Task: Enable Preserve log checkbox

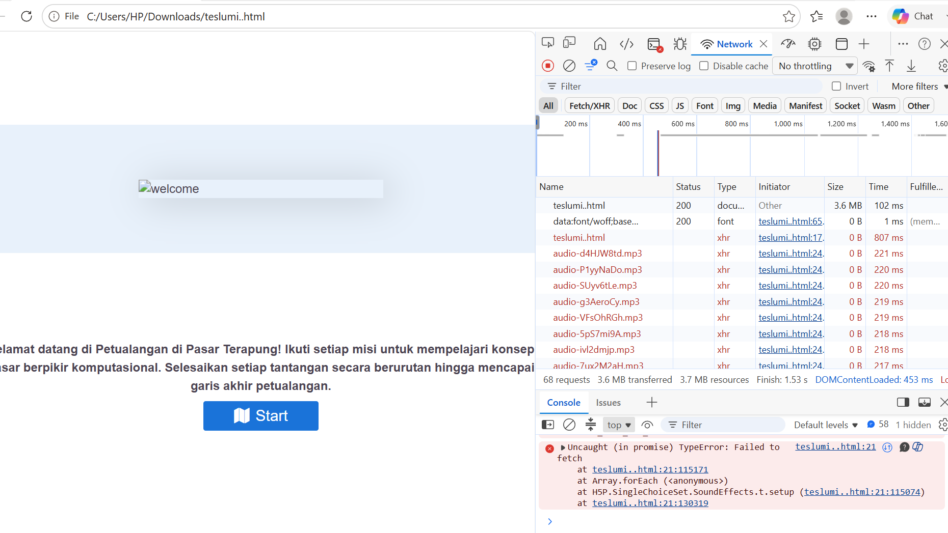Action: tap(632, 66)
